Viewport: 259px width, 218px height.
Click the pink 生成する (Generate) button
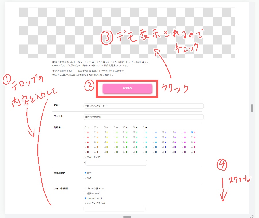point(127,89)
